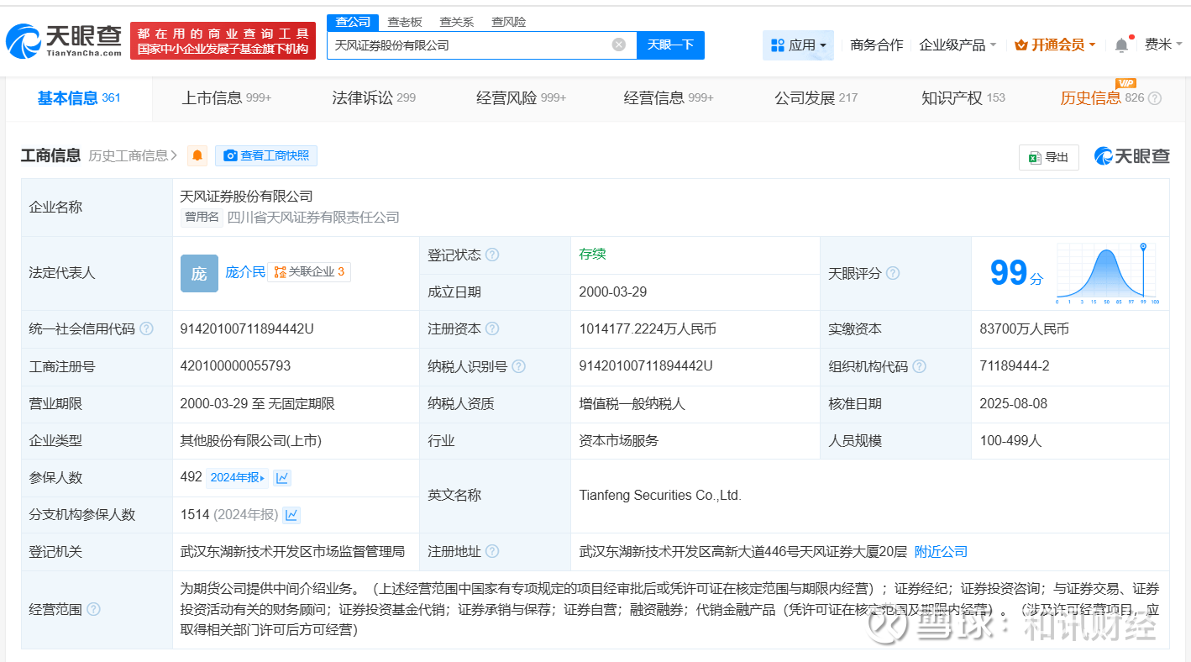
Task: Click the 附近公司 link
Action: click(x=941, y=552)
